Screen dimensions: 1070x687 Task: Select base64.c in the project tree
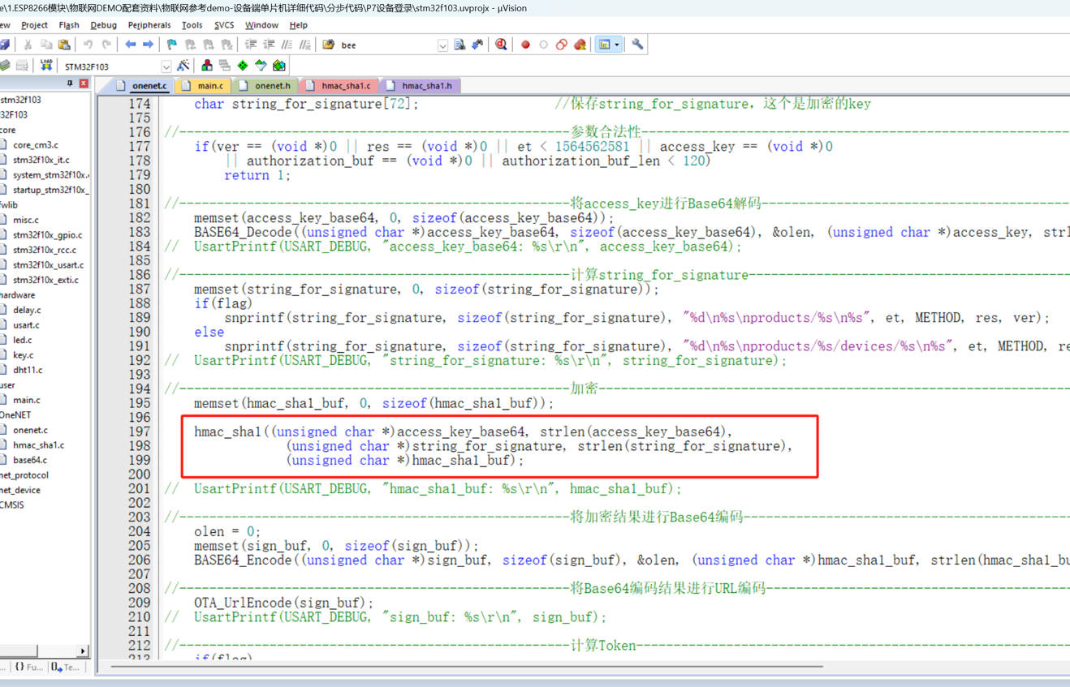(29, 460)
